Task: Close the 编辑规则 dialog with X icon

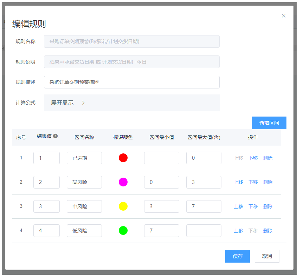Action: point(284,16)
